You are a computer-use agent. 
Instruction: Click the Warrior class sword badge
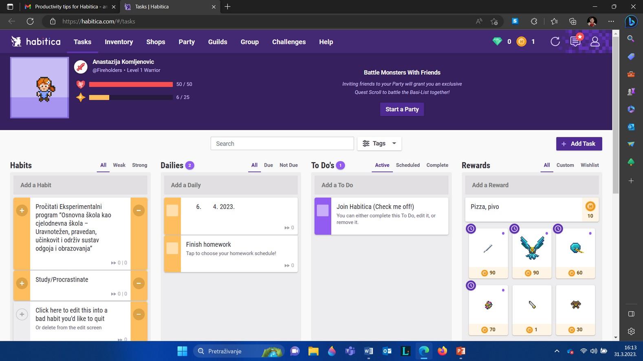[81, 67]
